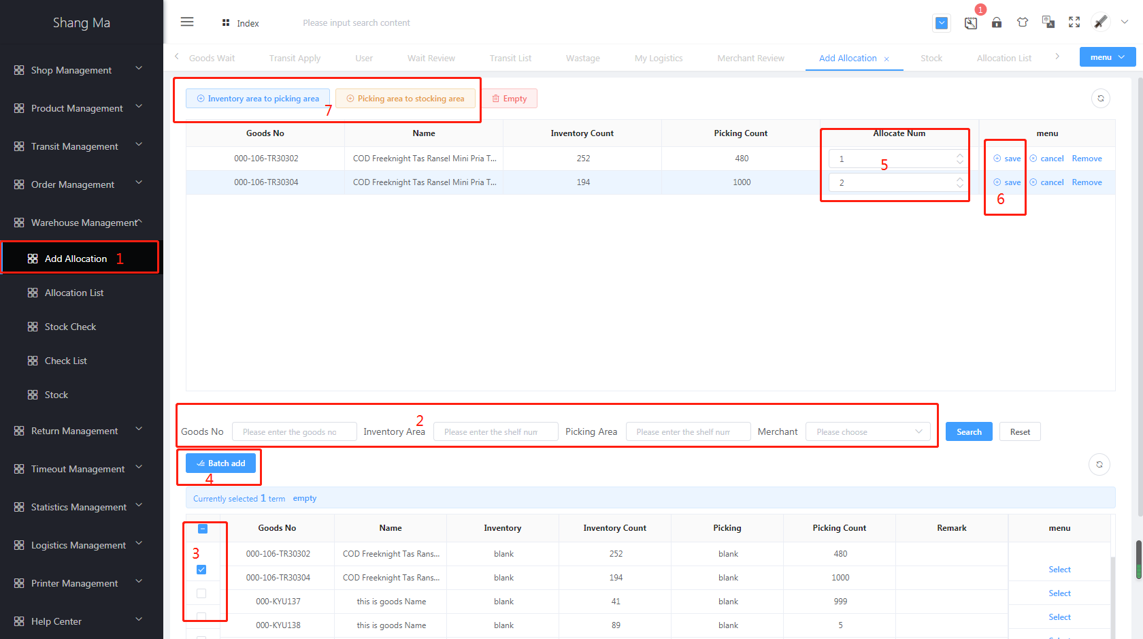Image resolution: width=1143 pixels, height=639 pixels.
Task: Click Picking area to stocking area button
Action: click(405, 99)
